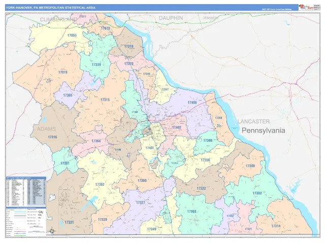This screenshot has width=325, height=243.
Task: Open the ZIP Code index legend table
Action: pos(26,191)
